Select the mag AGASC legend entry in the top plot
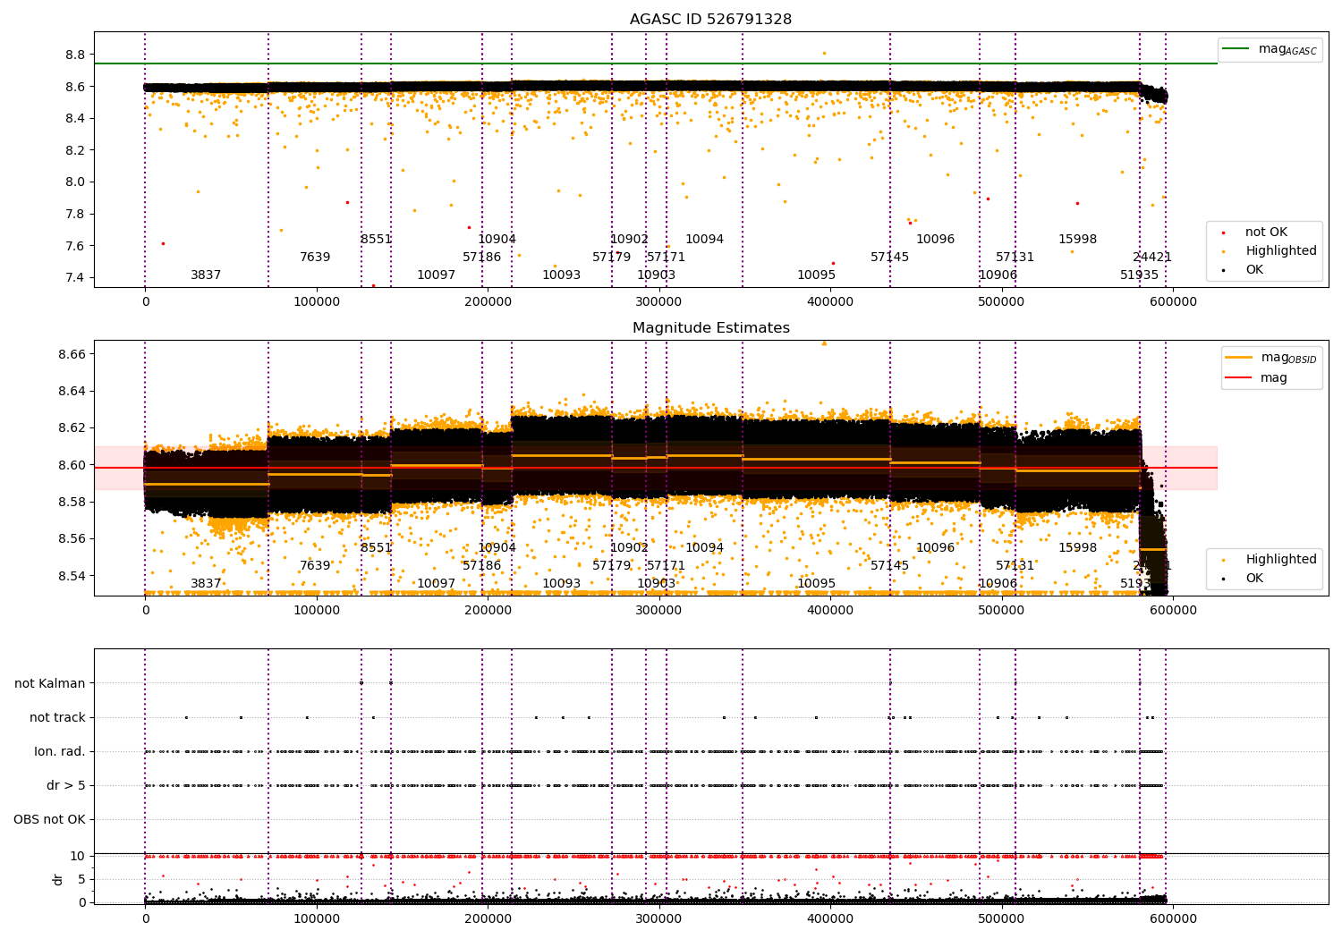The height and width of the screenshot is (939, 1342). [x=1270, y=49]
